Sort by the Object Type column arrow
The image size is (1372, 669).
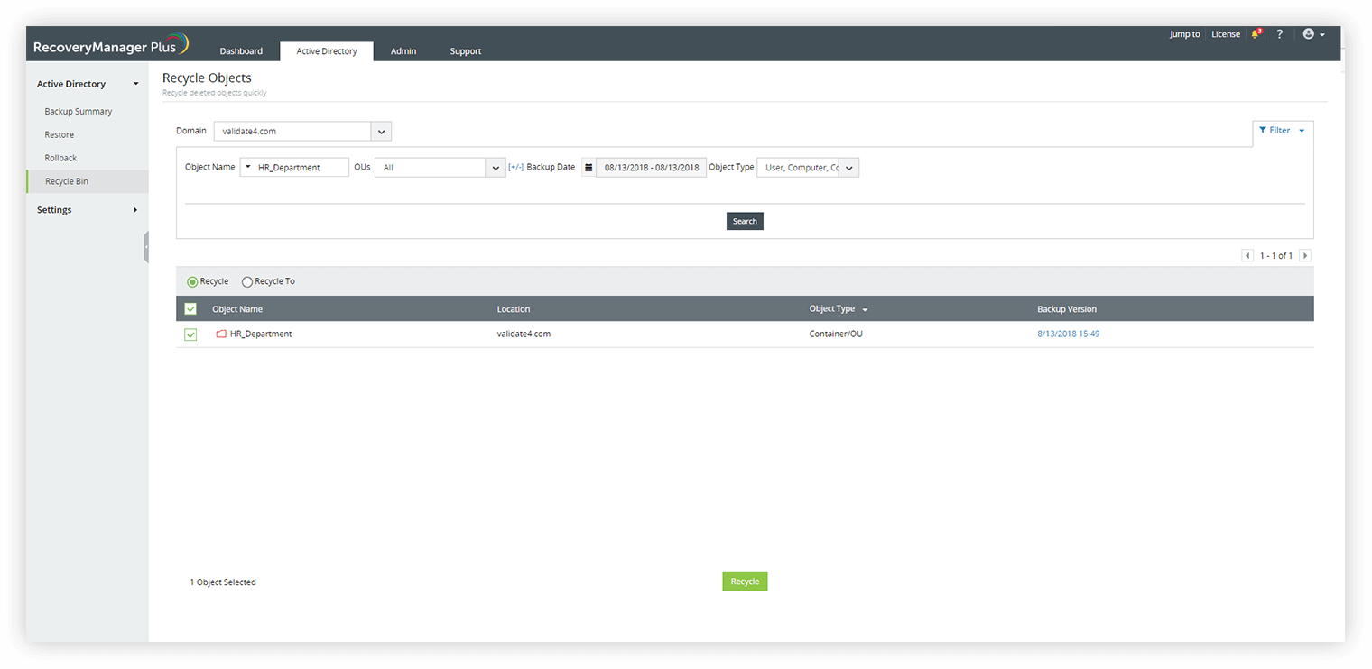[x=865, y=310]
